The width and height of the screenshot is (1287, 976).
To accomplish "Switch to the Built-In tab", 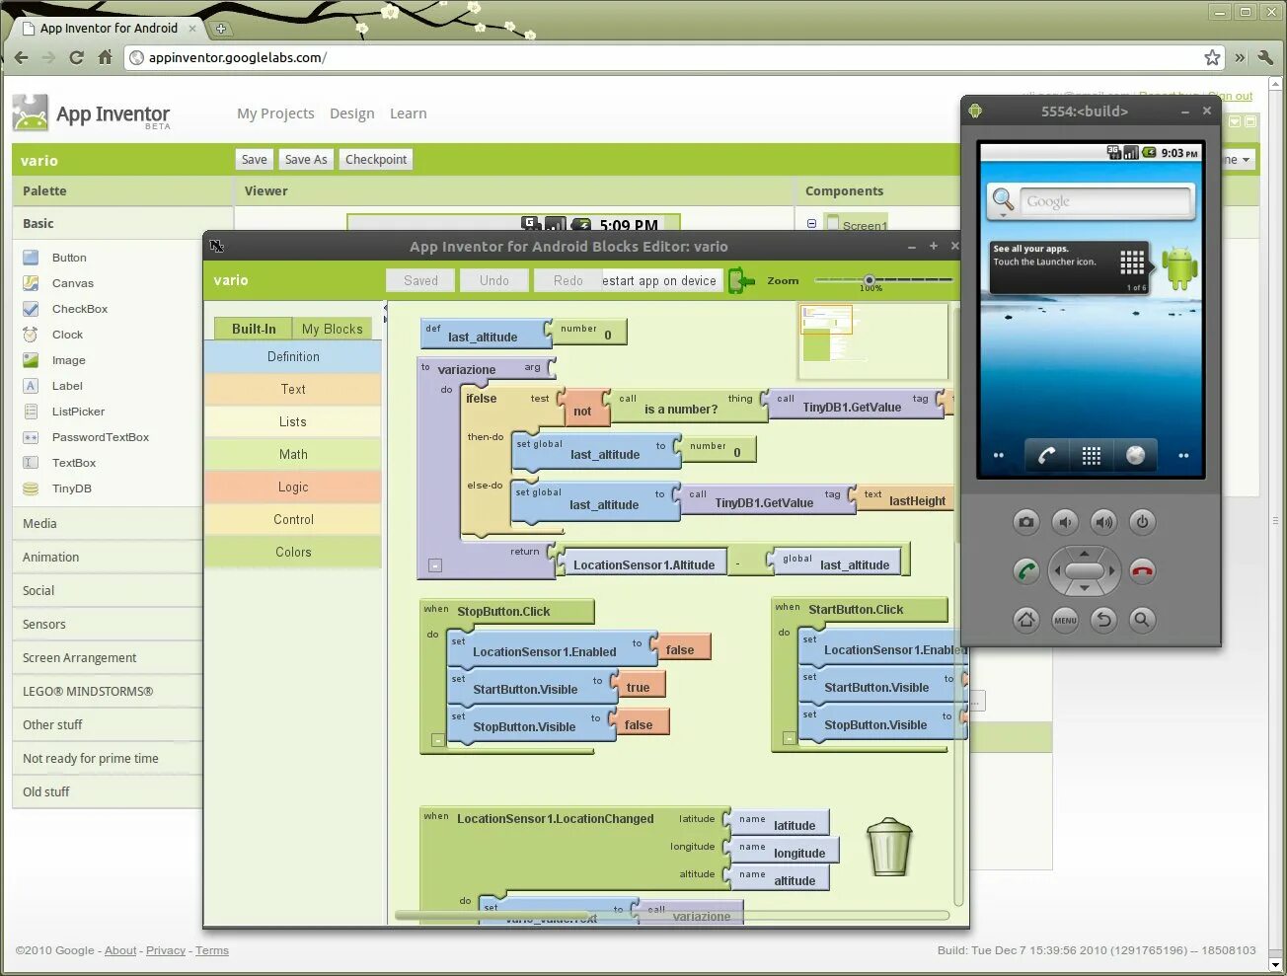I will [x=254, y=329].
